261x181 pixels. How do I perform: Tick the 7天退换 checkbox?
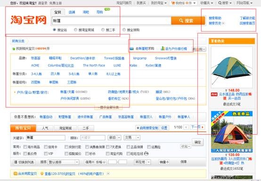pyautogui.click(x=107, y=147)
